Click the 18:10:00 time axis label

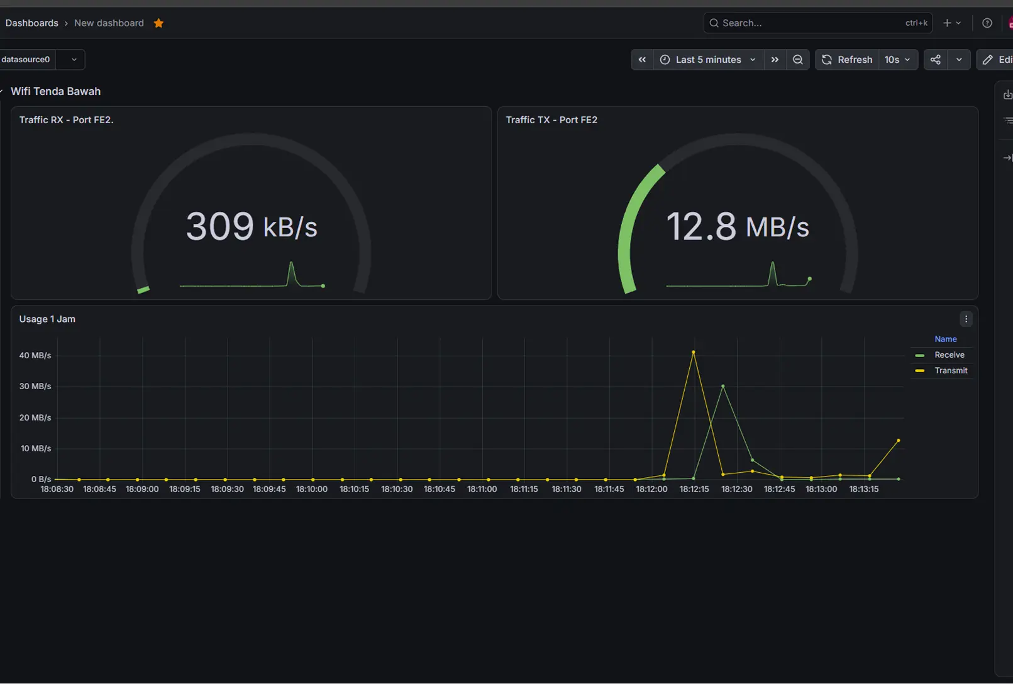(312, 489)
